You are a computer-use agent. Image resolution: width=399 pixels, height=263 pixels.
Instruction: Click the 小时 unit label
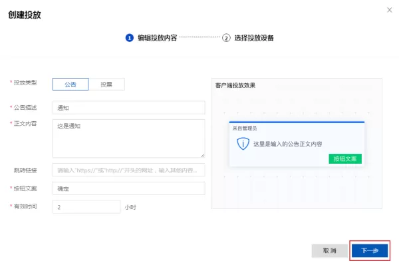130,207
